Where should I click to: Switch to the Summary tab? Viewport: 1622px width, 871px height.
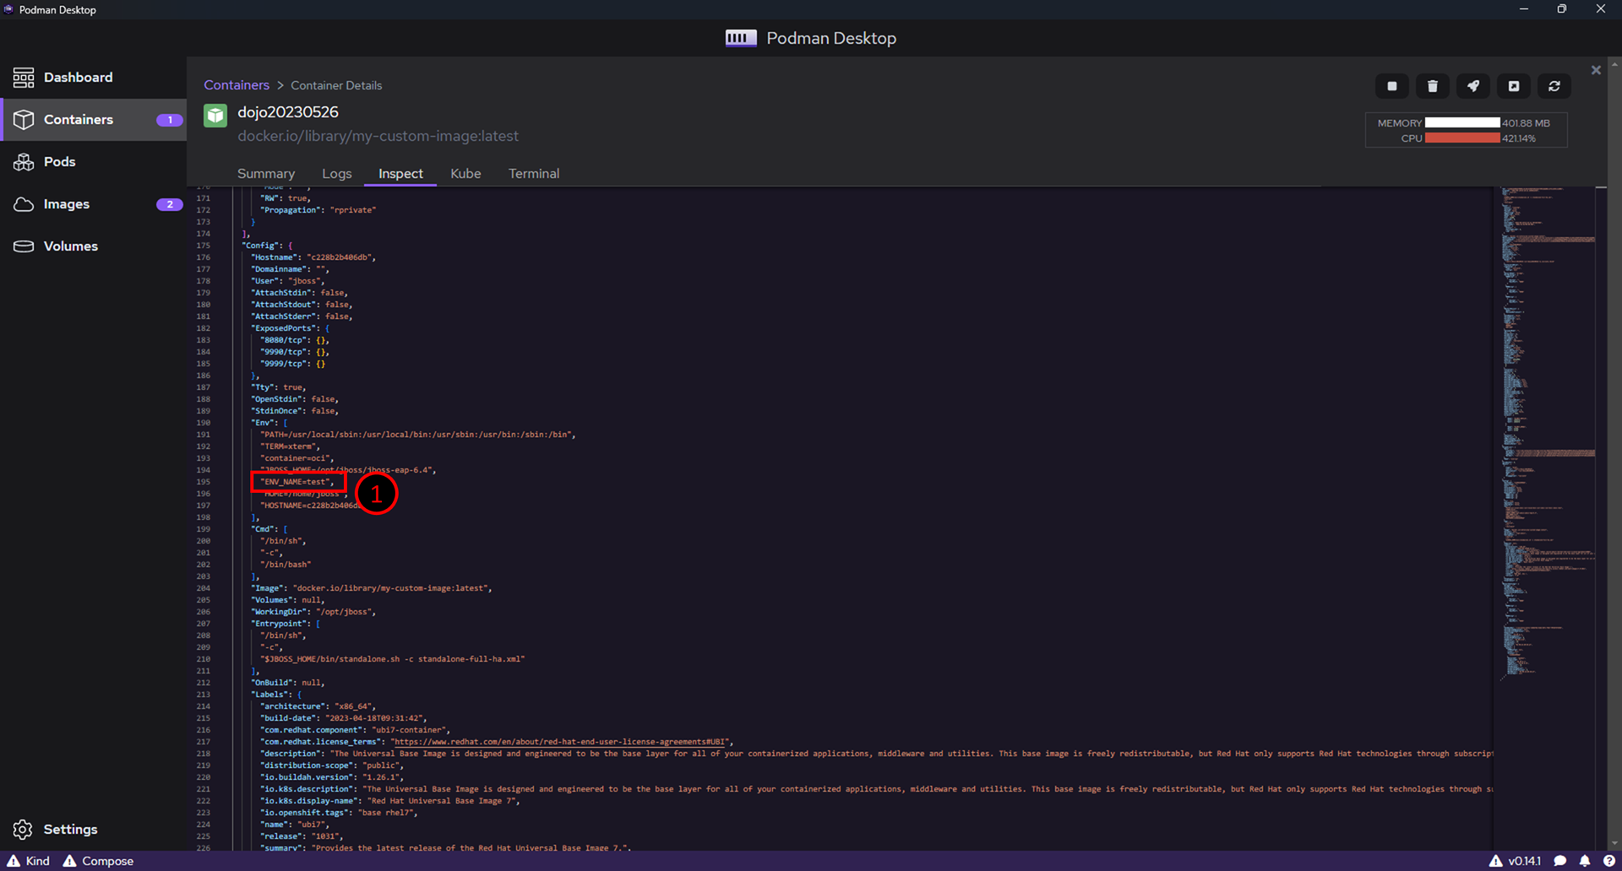[266, 174]
